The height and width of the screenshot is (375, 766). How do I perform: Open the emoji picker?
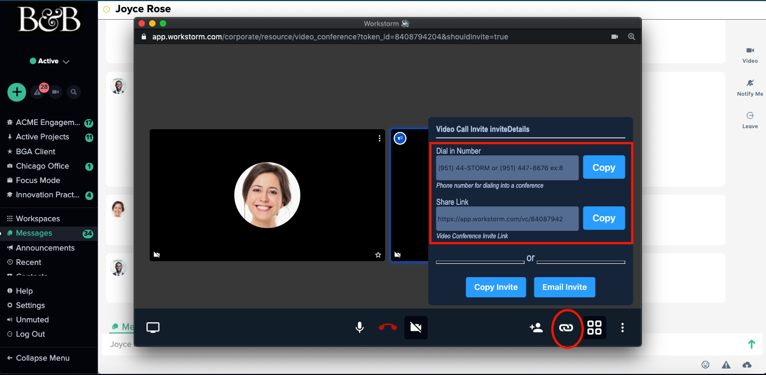pos(706,364)
